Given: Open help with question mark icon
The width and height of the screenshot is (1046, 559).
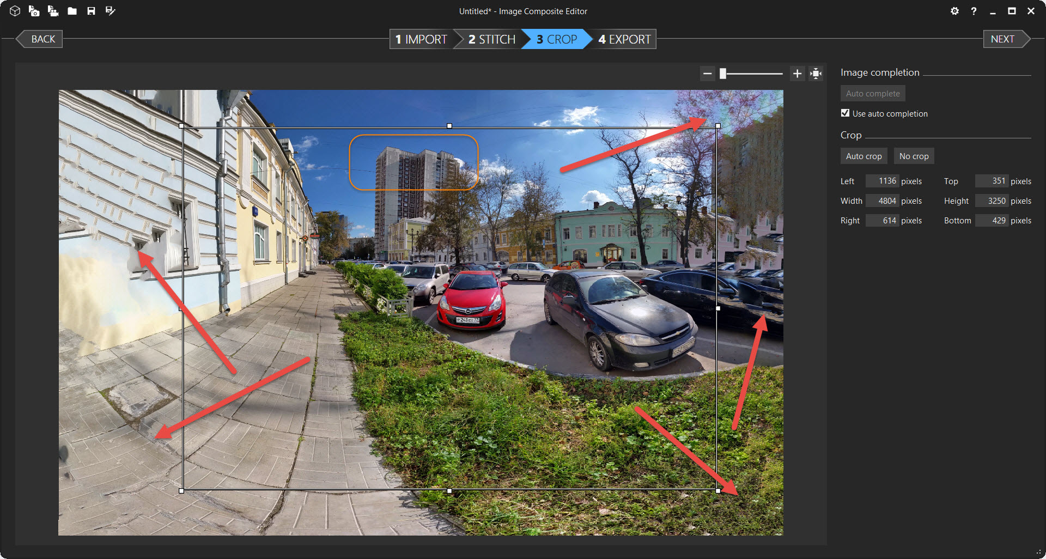Looking at the screenshot, I should click(974, 11).
